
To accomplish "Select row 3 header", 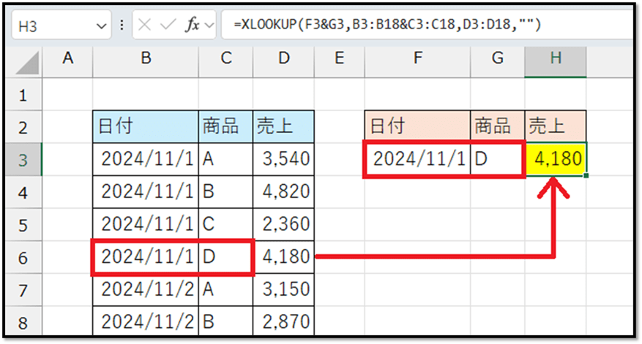I will [22, 160].
